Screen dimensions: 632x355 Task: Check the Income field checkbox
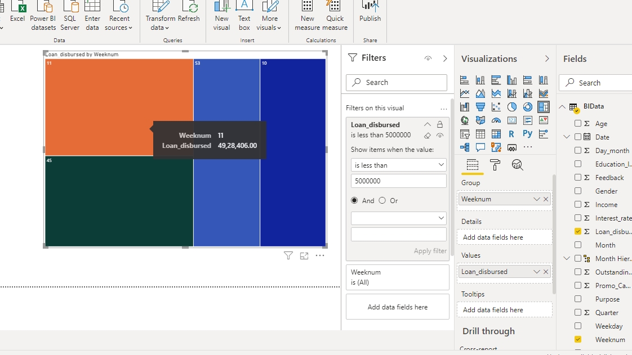[578, 205]
